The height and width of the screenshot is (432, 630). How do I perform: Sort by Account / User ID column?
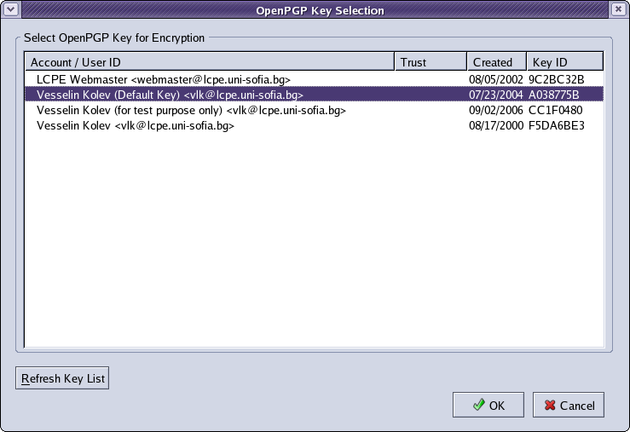click(210, 62)
